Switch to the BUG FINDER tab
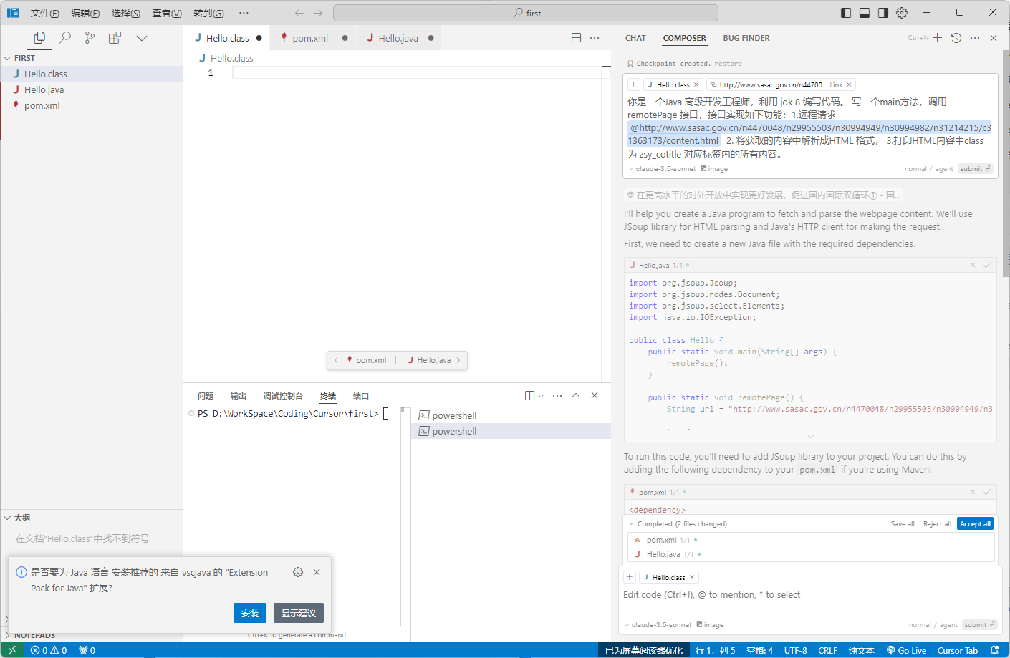Screen dimensions: 1010x658 click(746, 38)
